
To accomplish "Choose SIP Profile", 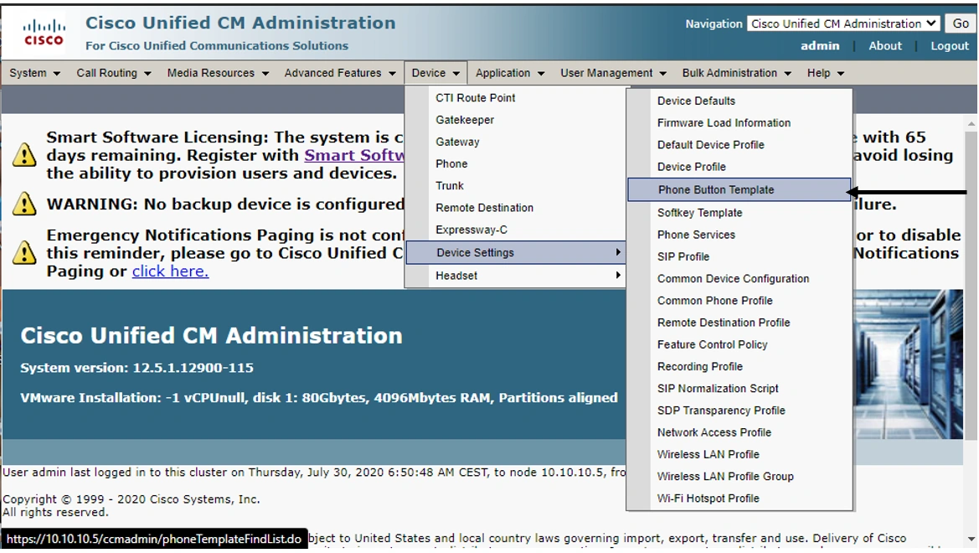I will point(739,257).
